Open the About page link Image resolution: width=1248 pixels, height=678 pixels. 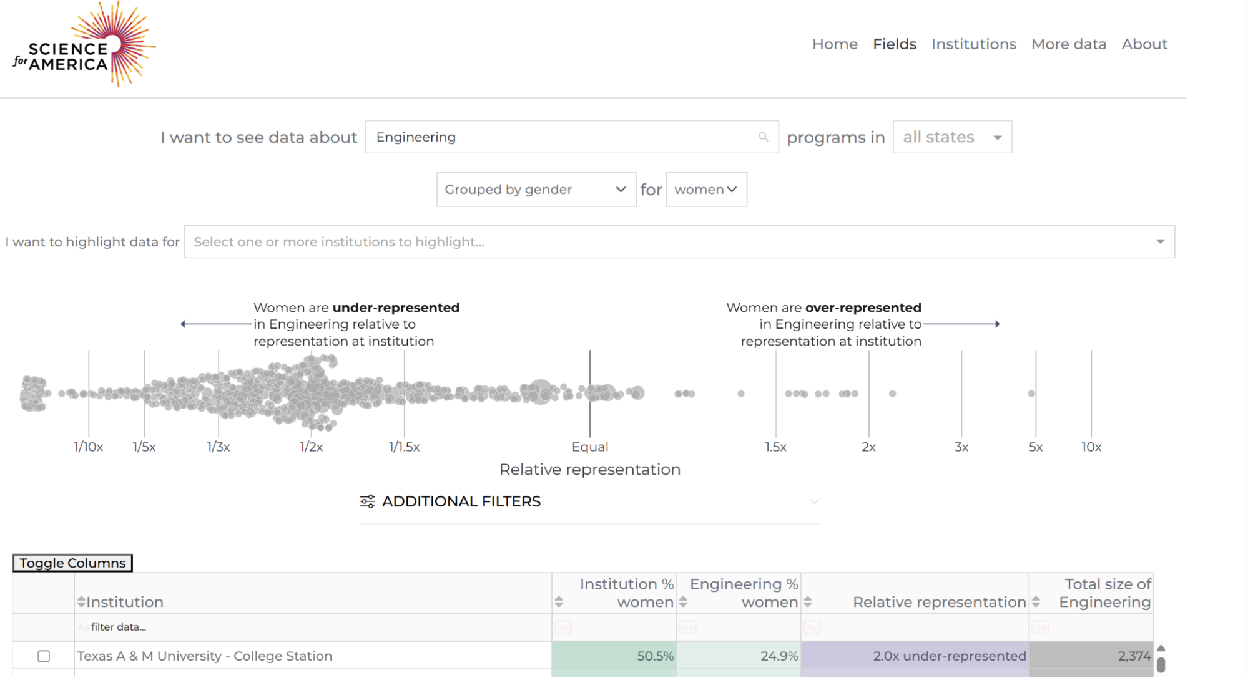[x=1144, y=44]
